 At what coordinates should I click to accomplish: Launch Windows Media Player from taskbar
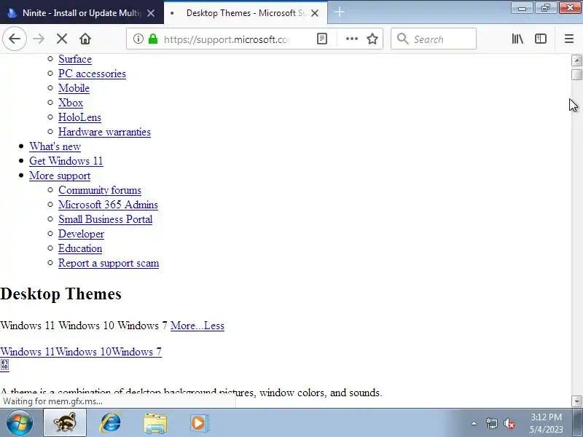199,423
